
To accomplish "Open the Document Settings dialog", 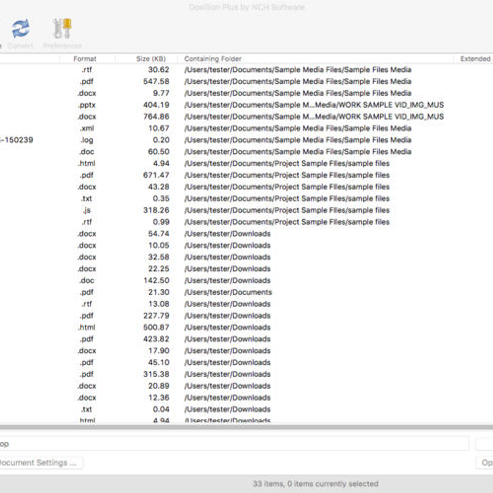I will pyautogui.click(x=39, y=463).
